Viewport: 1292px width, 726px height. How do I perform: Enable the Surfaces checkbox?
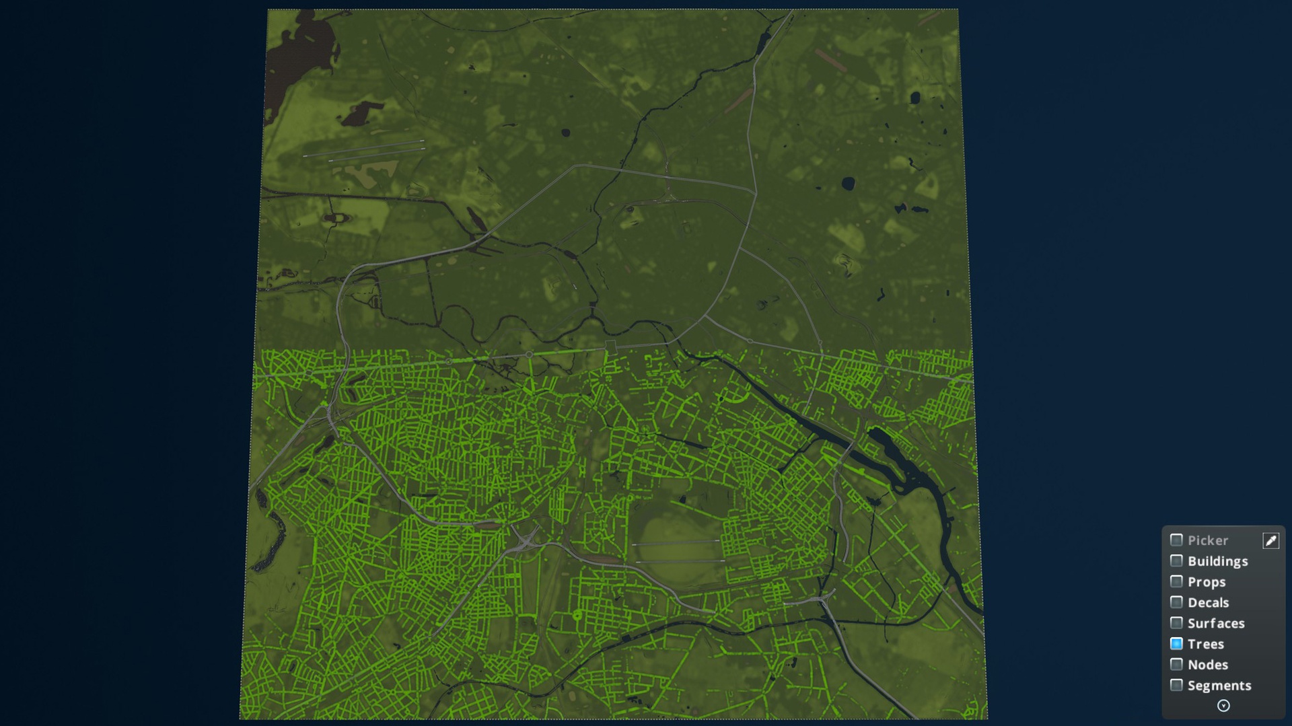click(x=1177, y=623)
